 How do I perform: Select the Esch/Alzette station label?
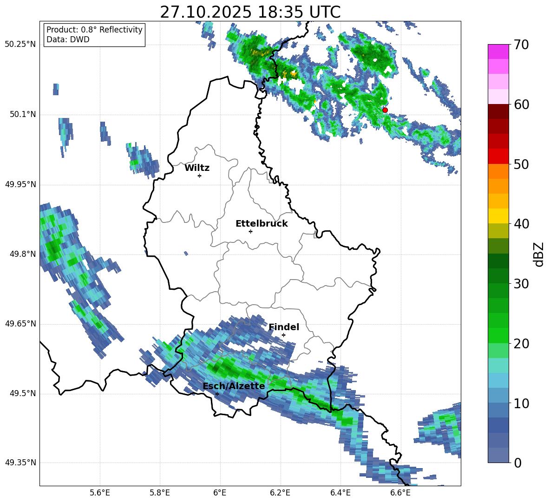tap(234, 386)
